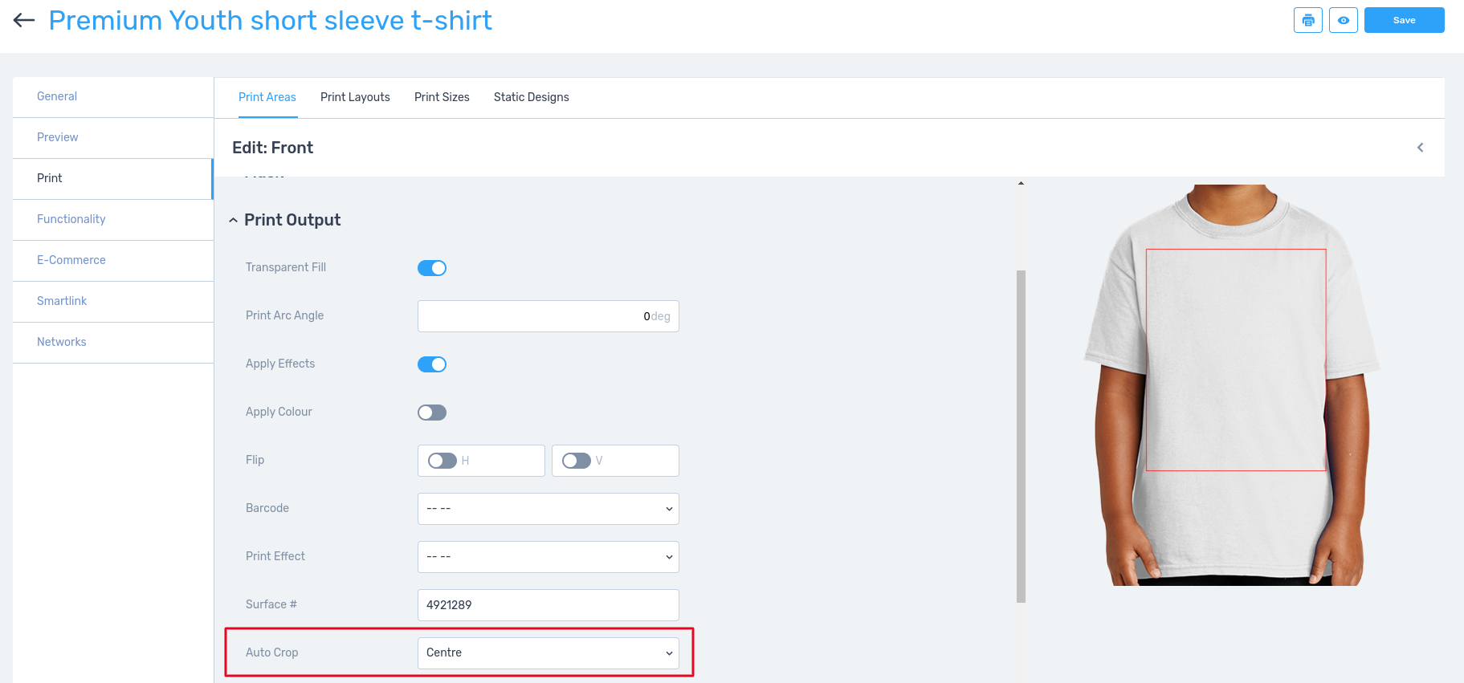Click the settings vertical scrollbar
This screenshot has width=1464, height=683.
(x=1021, y=433)
